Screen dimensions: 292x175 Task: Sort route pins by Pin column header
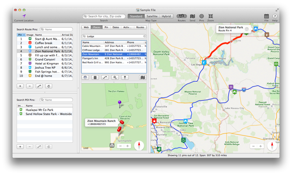(20, 35)
